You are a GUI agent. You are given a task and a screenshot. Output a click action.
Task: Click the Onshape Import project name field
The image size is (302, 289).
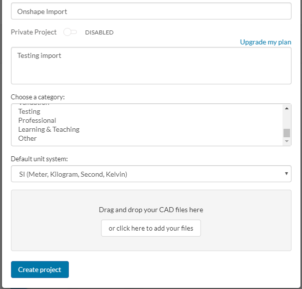151,11
